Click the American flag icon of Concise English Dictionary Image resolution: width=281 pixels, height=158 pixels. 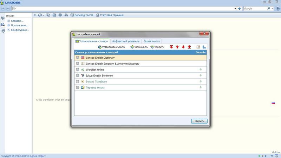(x=83, y=58)
